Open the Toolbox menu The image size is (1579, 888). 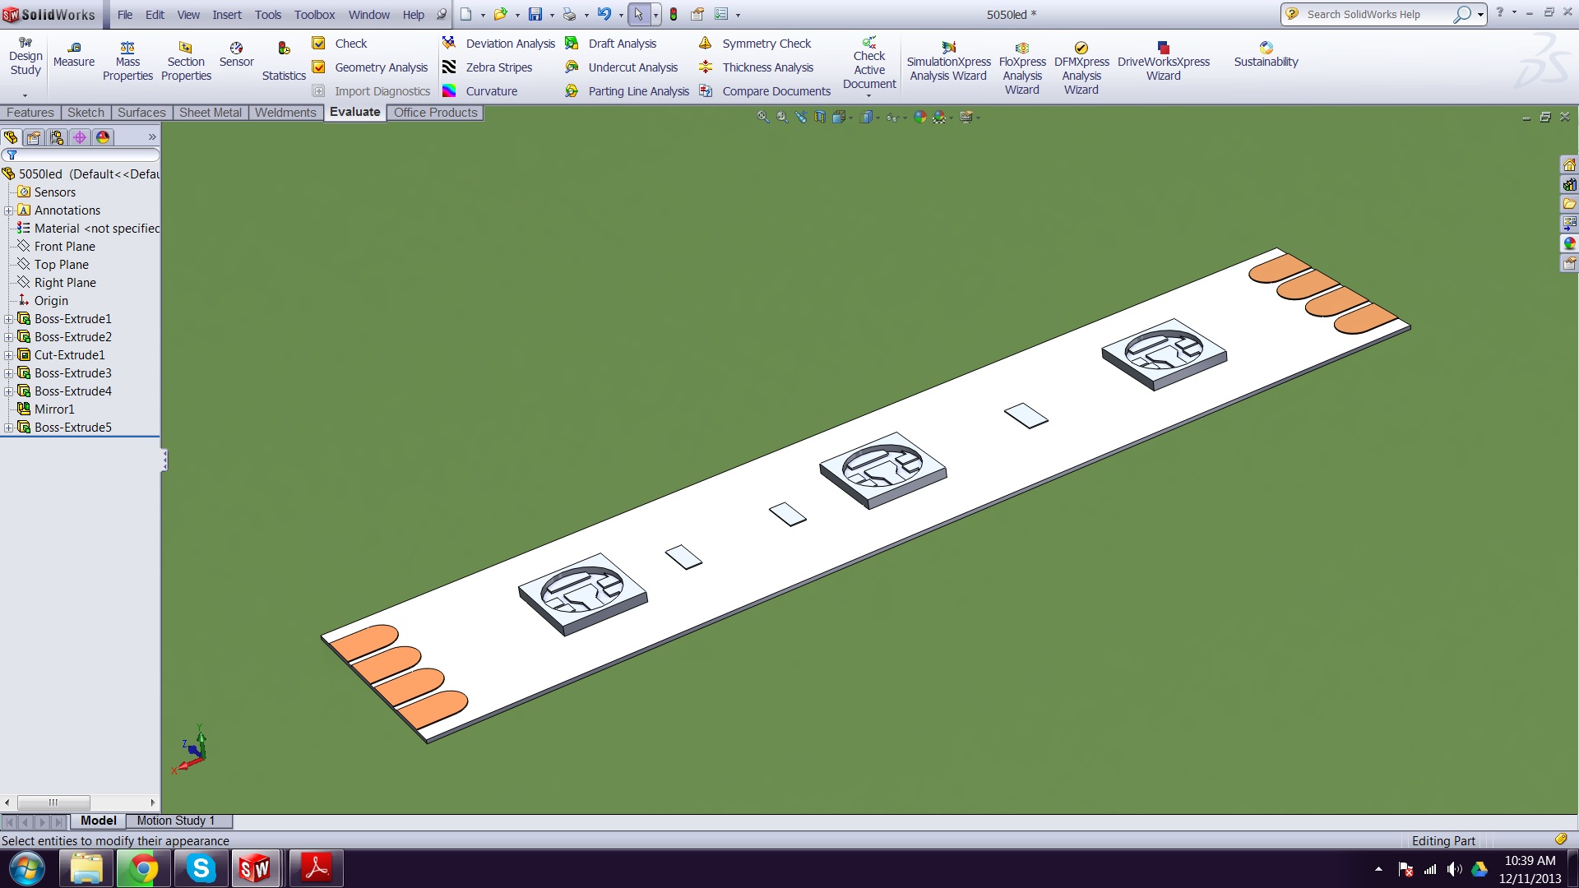click(x=314, y=15)
